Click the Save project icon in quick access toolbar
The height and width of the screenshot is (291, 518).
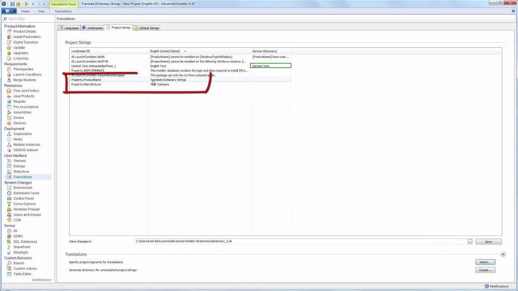click(x=13, y=4)
